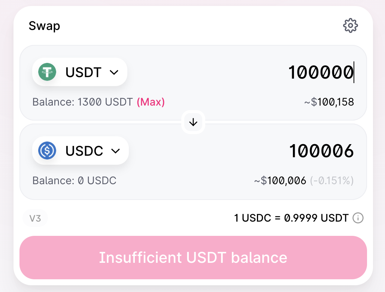Click the circular arrow button between token panels

(193, 122)
